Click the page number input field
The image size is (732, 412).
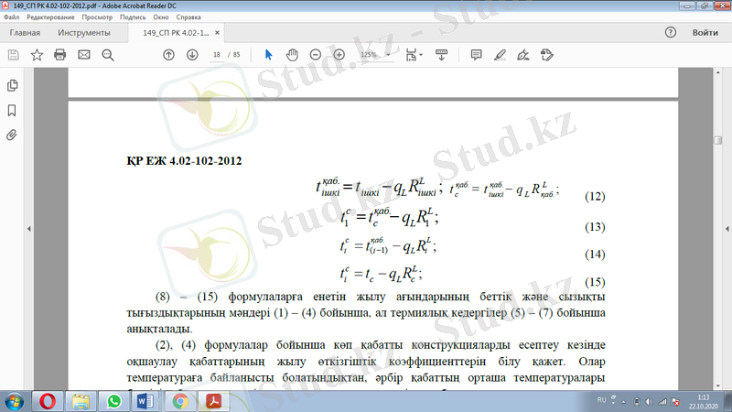[217, 55]
